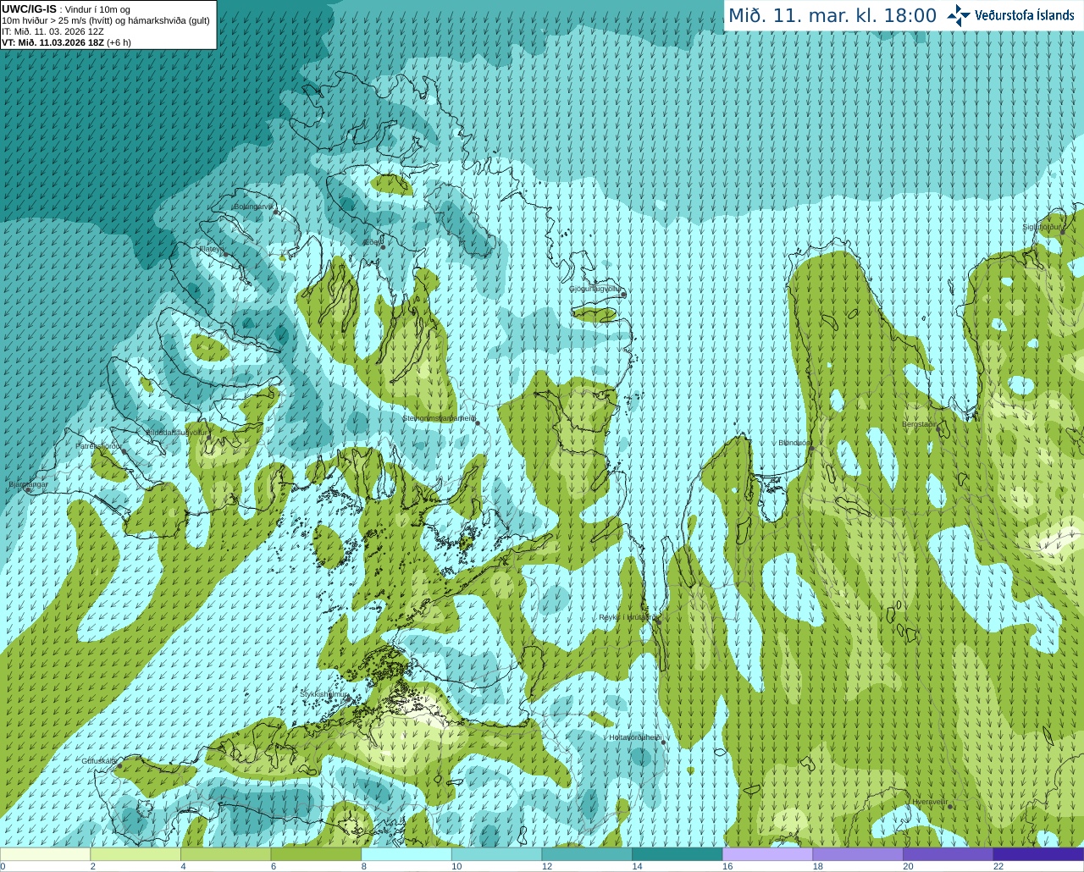
Task: Click the 8–10 m/s light cyan swatch
Action: tap(406, 854)
